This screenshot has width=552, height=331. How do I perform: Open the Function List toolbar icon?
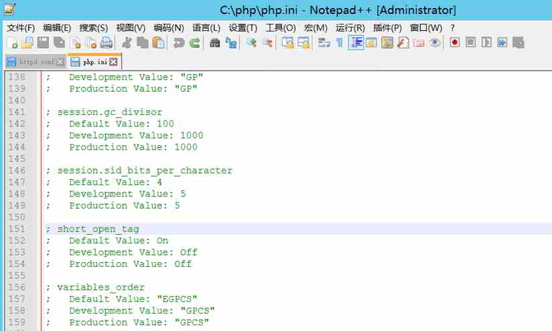403,43
